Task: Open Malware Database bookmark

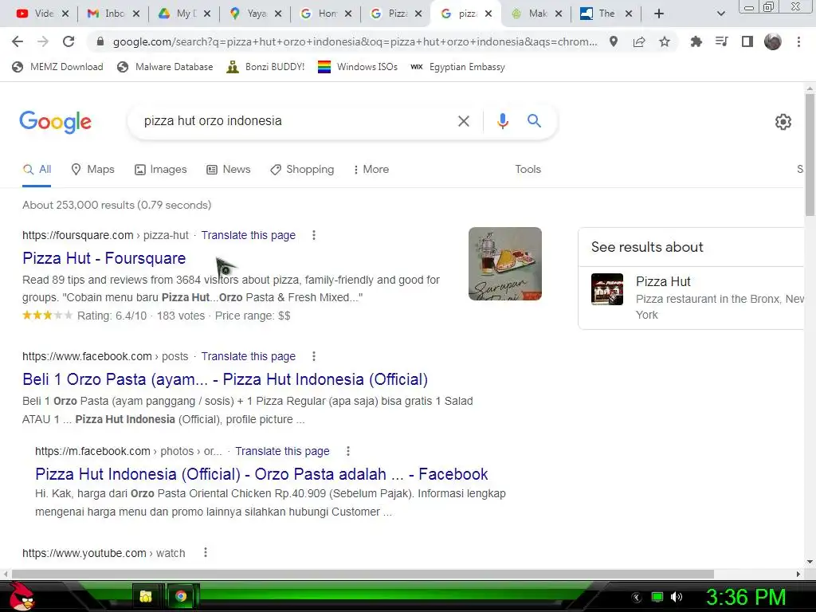Action: 165,67
